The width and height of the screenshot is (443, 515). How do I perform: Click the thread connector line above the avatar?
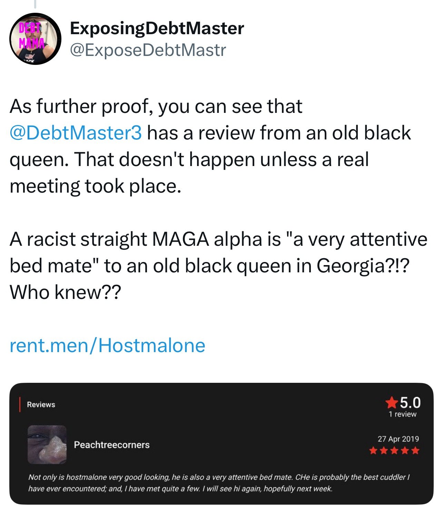click(35, 4)
